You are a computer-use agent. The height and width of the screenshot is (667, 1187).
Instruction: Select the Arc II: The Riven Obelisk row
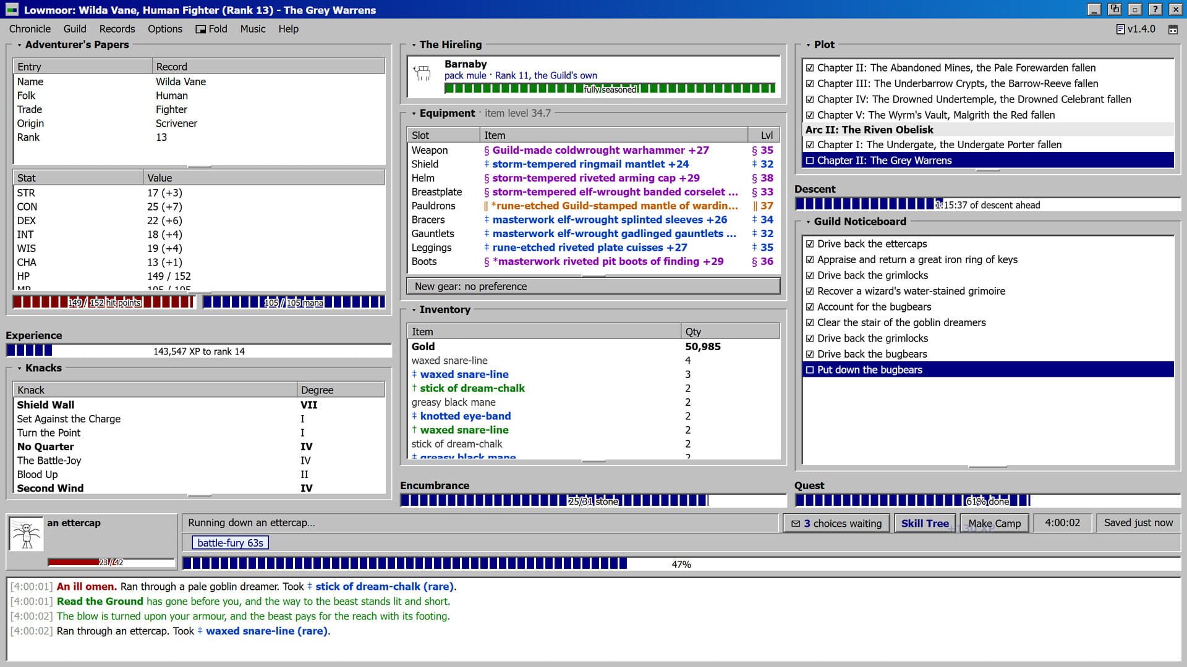click(x=988, y=130)
